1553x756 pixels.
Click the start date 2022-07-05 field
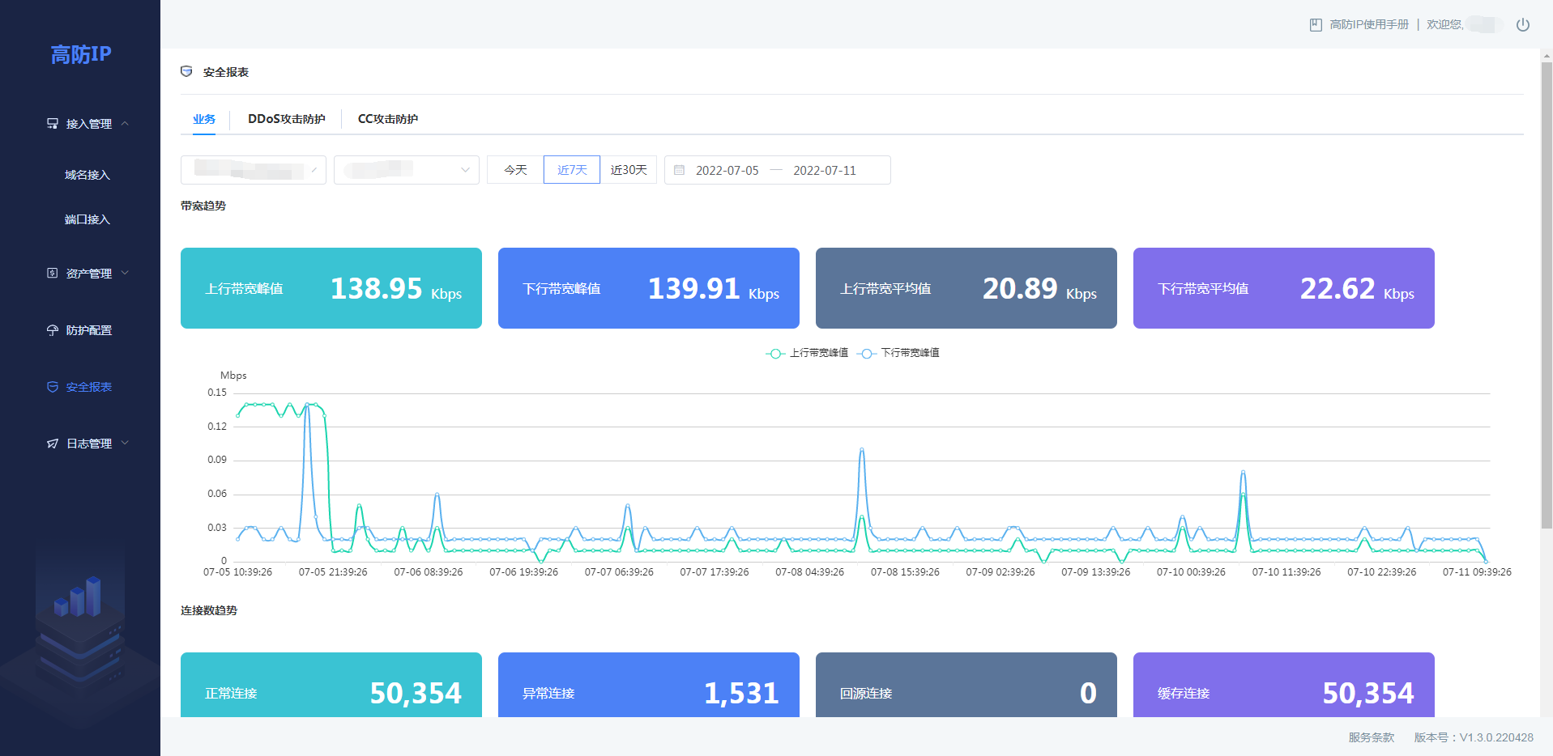click(727, 171)
